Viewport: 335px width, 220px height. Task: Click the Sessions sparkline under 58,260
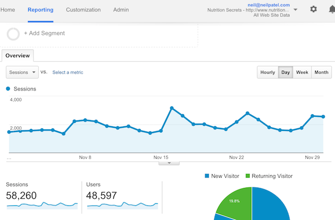[x=42, y=206]
